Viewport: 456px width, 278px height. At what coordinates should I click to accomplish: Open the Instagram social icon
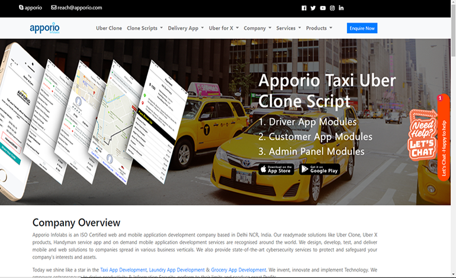click(x=332, y=8)
